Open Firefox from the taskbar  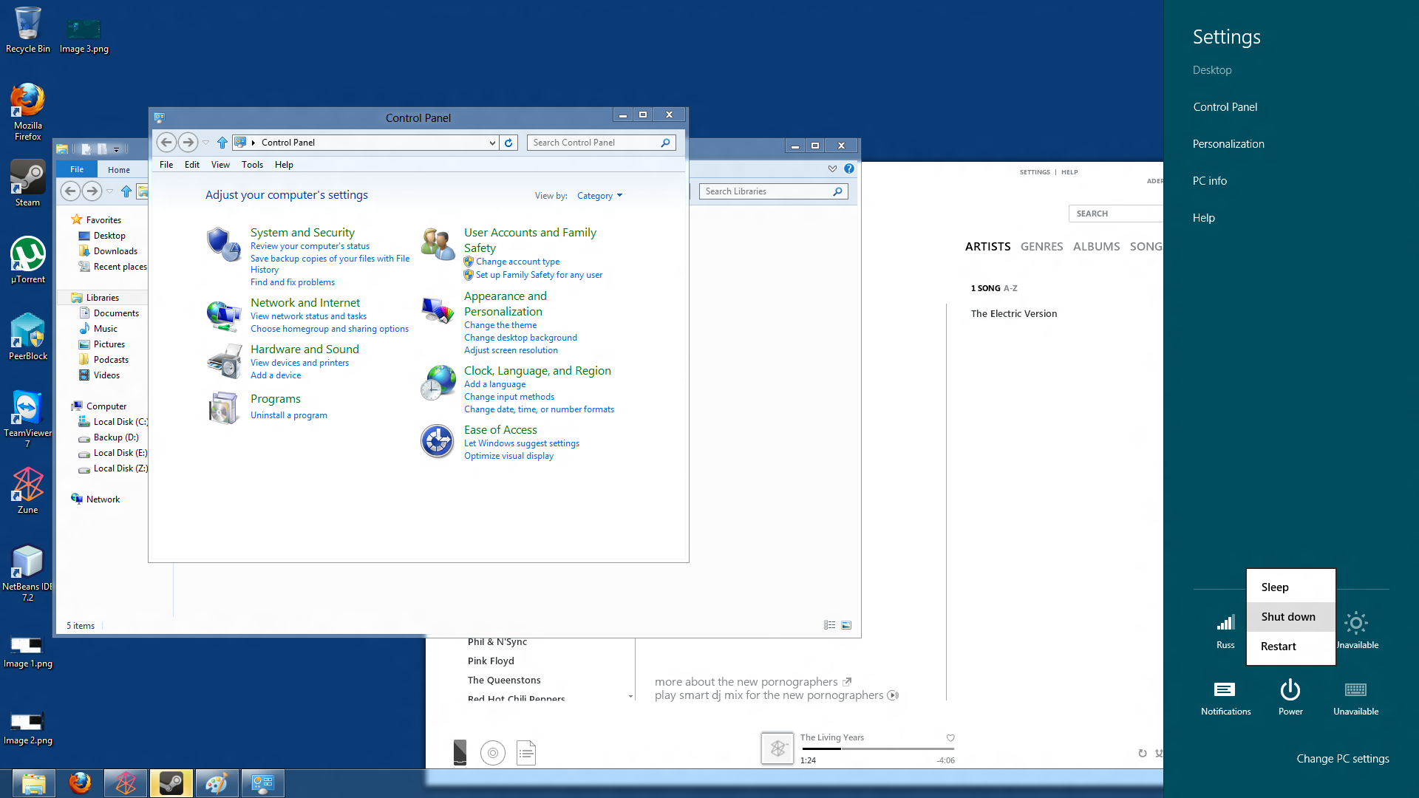tap(80, 783)
